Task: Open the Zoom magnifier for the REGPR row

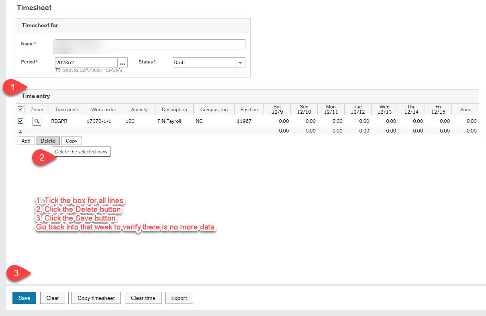Action: 37,121
